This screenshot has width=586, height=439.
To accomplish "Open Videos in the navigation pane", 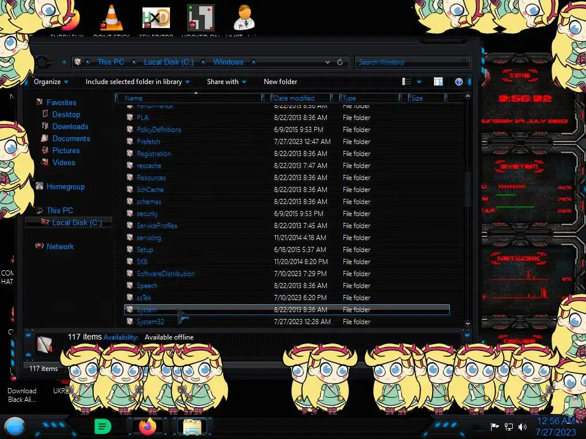I will pyautogui.click(x=64, y=162).
